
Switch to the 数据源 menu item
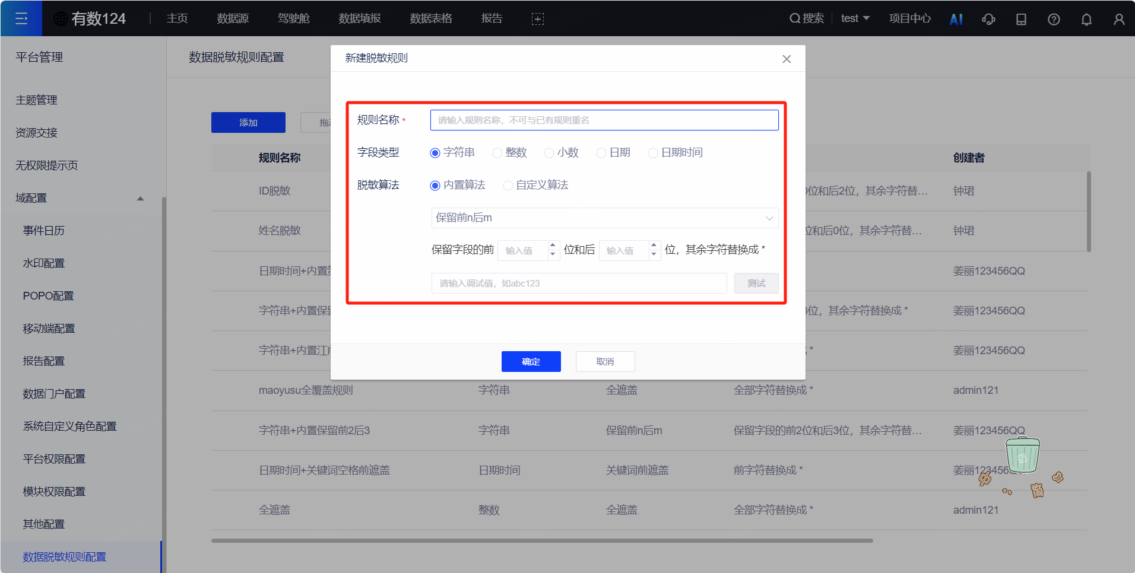(x=233, y=18)
